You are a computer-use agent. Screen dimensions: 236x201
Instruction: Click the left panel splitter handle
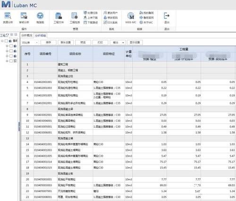[x=19, y=126]
